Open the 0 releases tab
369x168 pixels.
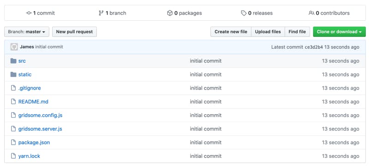(257, 13)
